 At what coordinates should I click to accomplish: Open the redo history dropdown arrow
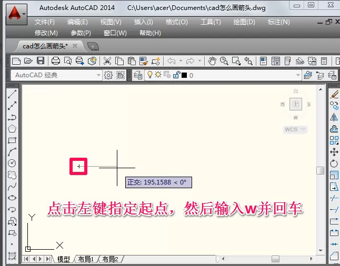click(199, 61)
